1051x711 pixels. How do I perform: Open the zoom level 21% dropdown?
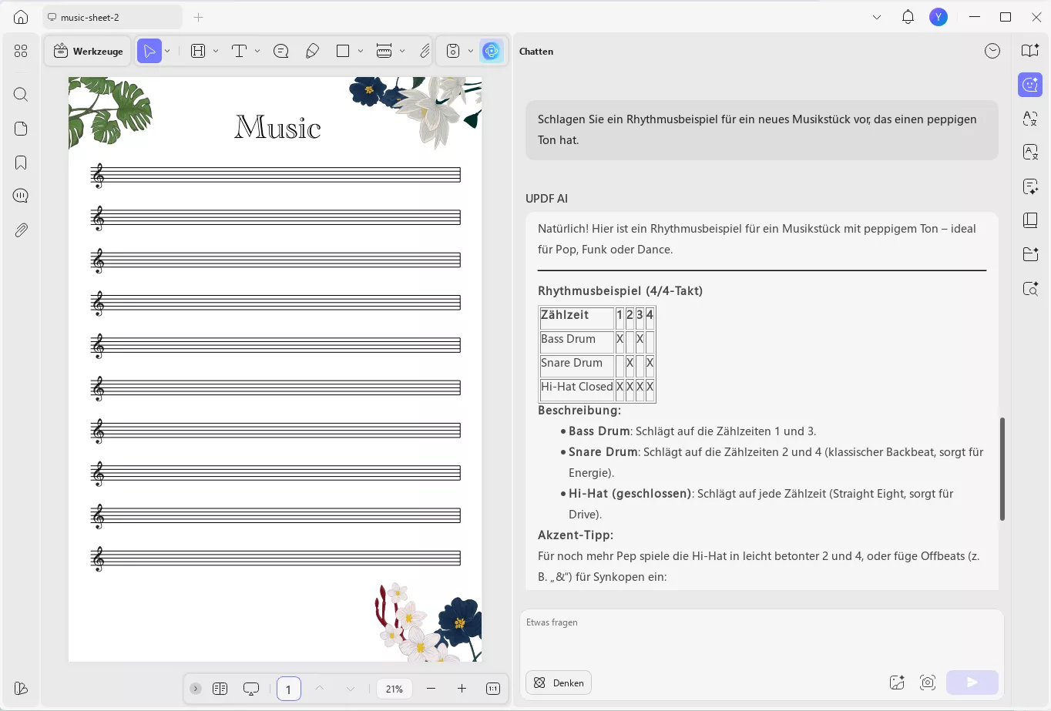pyautogui.click(x=395, y=689)
